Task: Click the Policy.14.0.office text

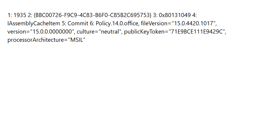Action: 117,24
